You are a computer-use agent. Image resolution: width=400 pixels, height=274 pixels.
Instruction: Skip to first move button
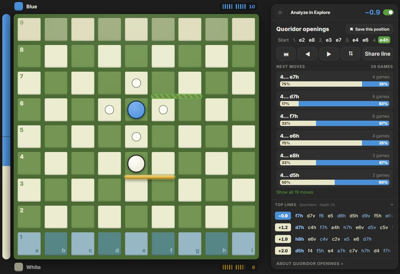tap(286, 54)
